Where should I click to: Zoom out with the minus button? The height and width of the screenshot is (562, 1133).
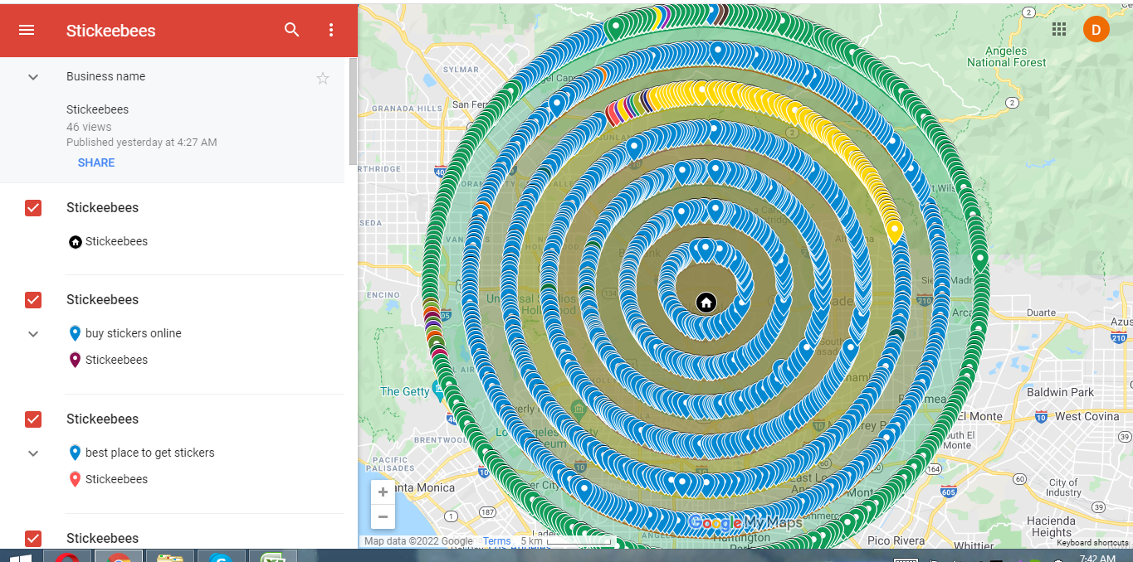(x=383, y=517)
